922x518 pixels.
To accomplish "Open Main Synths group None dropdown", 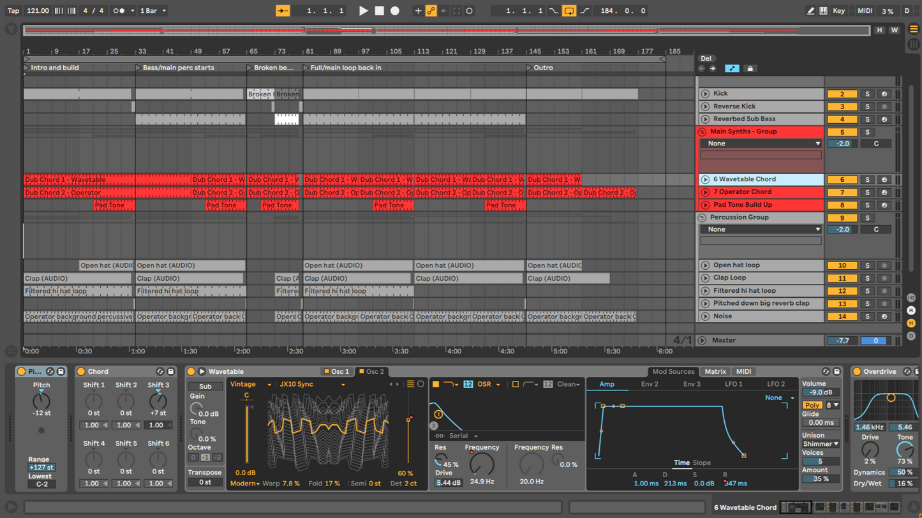I will [x=761, y=144].
